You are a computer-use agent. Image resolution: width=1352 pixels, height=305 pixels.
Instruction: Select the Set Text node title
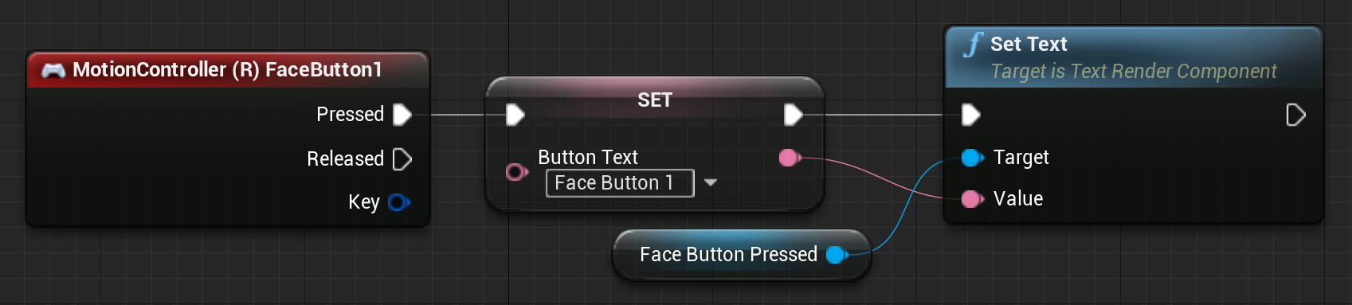1029,44
